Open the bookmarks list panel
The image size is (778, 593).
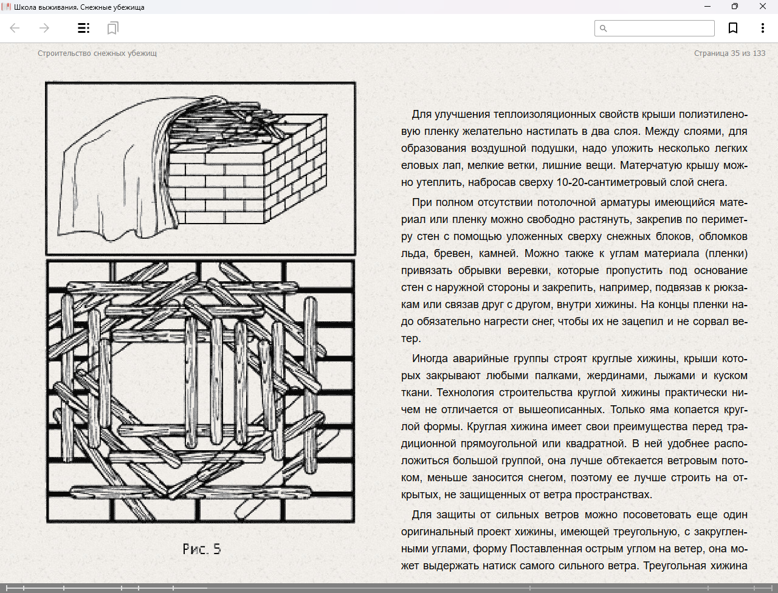pos(112,28)
